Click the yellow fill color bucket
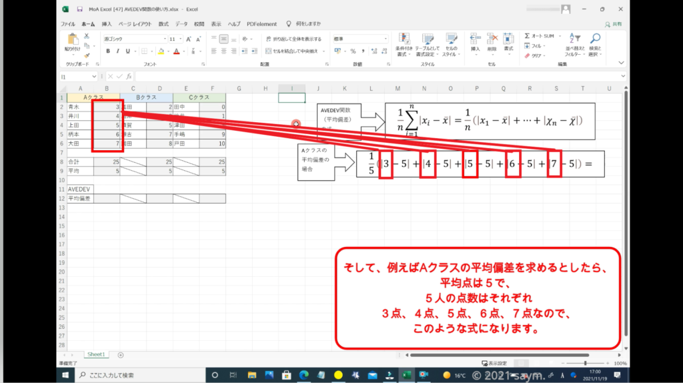The width and height of the screenshot is (683, 383). tap(161, 51)
